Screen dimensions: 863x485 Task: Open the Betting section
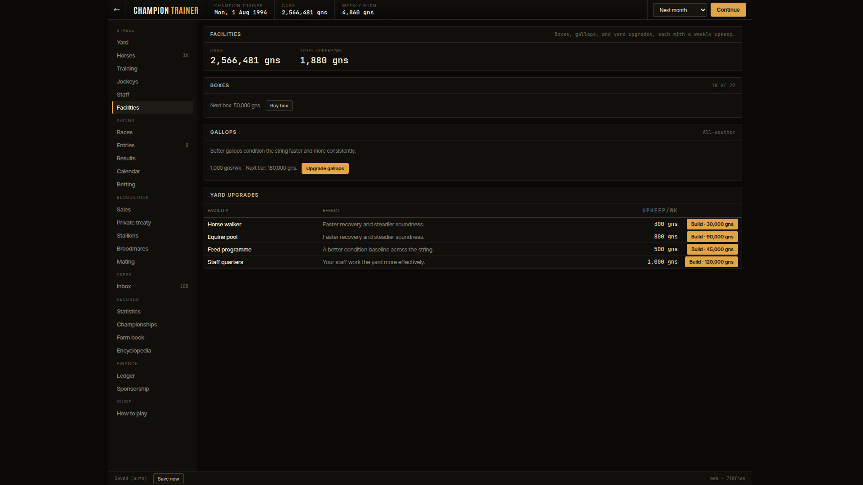(153, 185)
